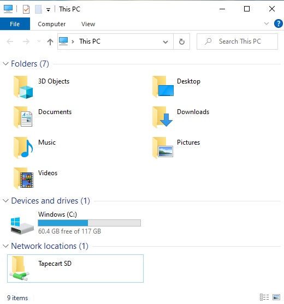
Task: Collapse the Network locations group
Action: point(5,246)
